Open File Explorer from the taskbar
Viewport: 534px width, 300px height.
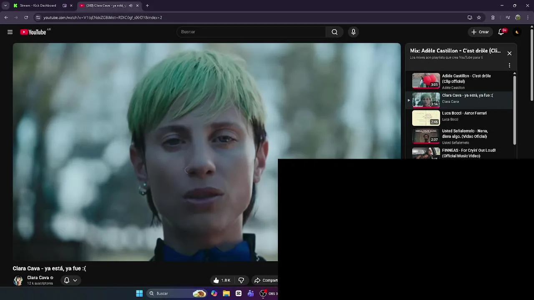[226, 293]
